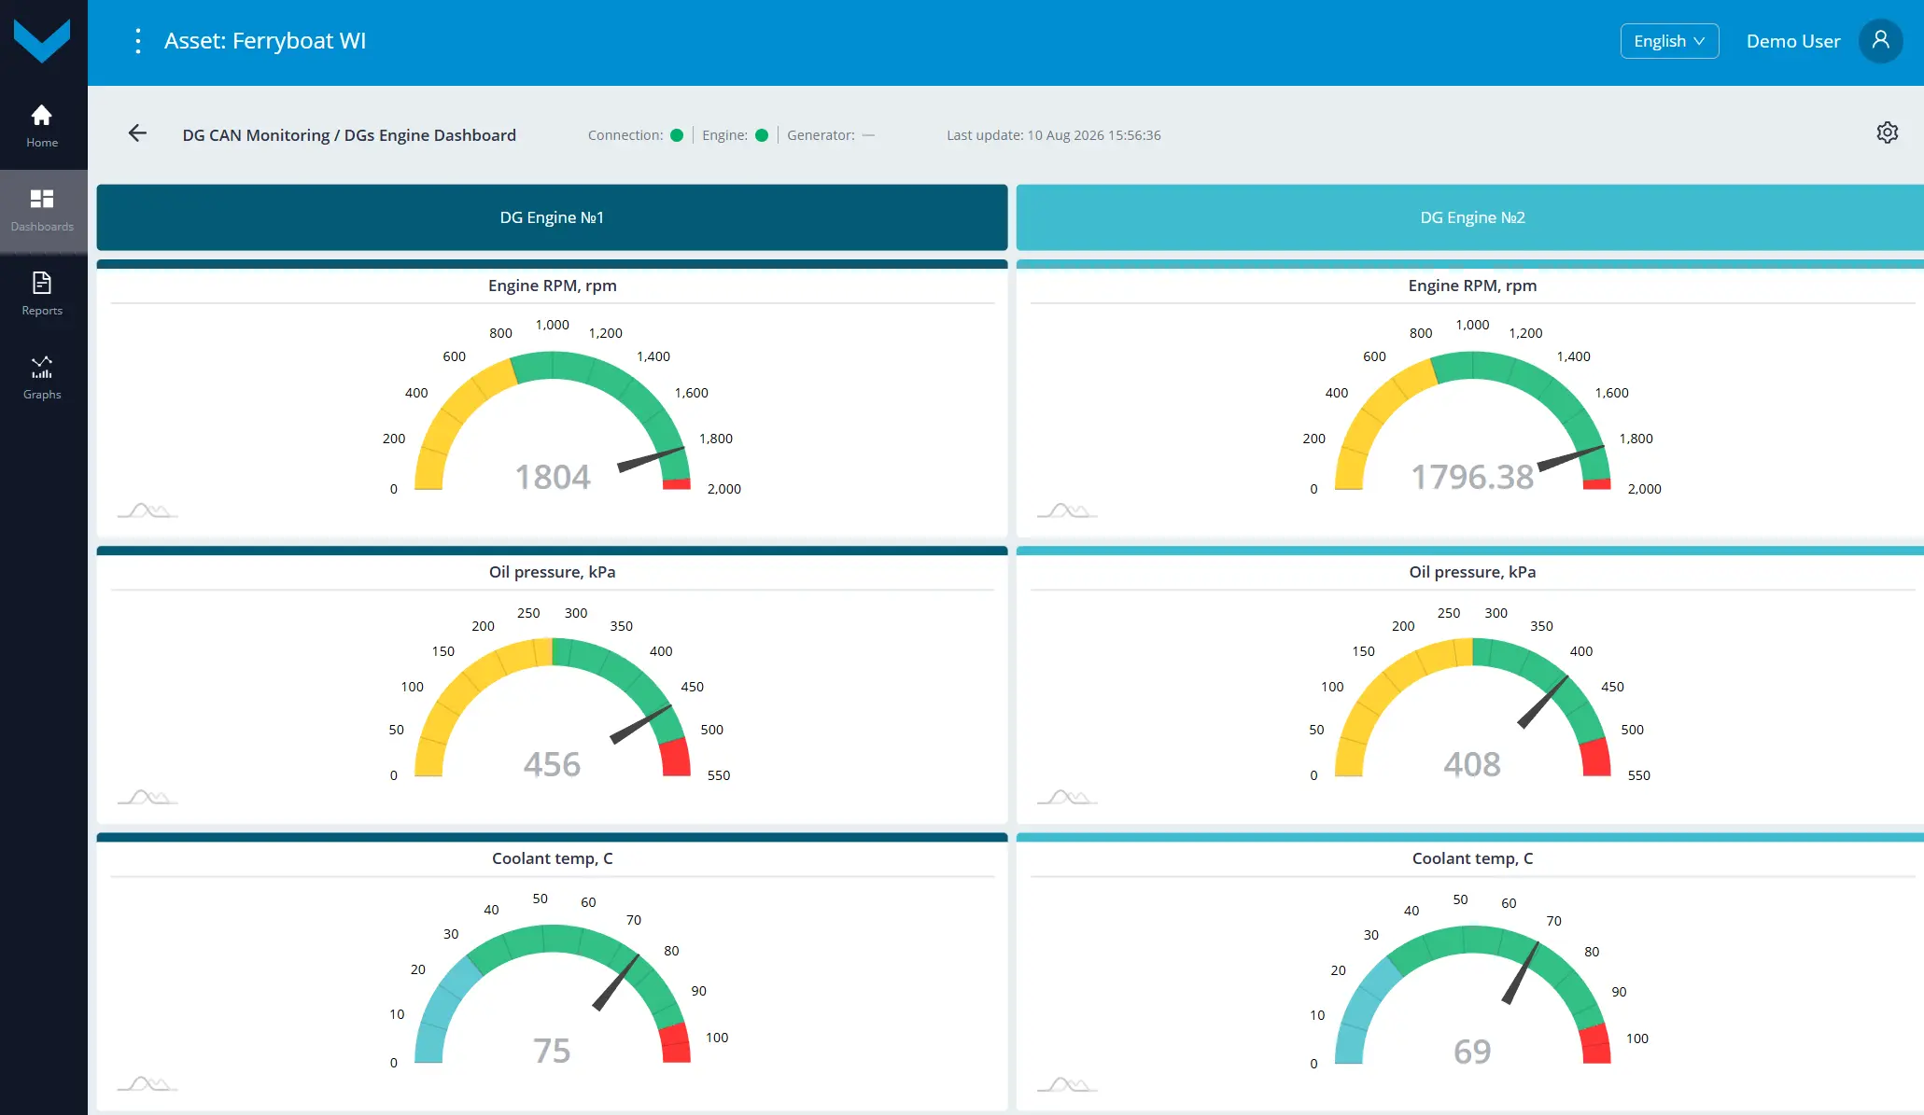The height and width of the screenshot is (1115, 1924).
Task: Click the 69 coolant temp value
Action: tap(1472, 1052)
